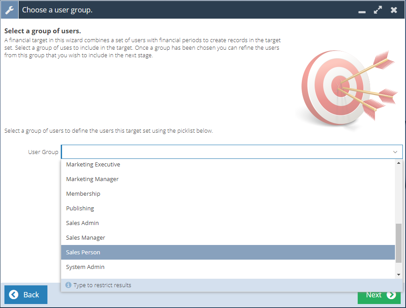The width and height of the screenshot is (406, 308).
Task: Pick Sales Manager in the picklist
Action: point(228,238)
